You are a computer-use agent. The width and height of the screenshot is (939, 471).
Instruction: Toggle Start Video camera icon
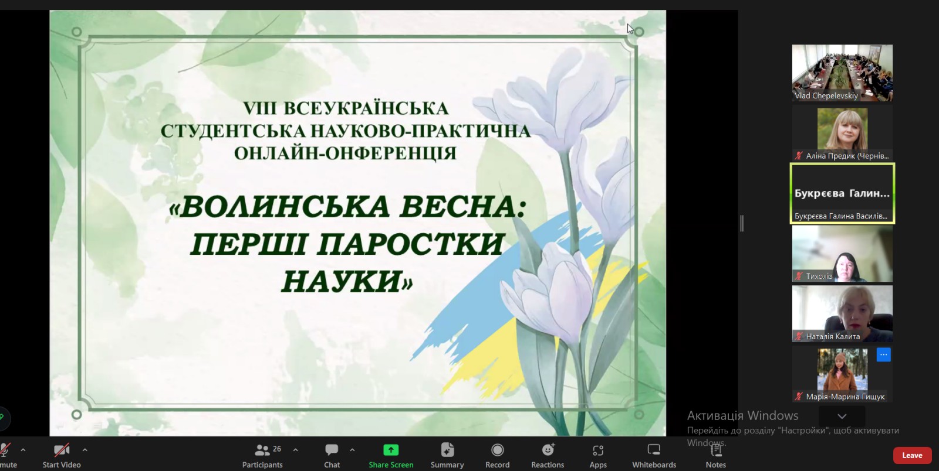[x=62, y=450]
